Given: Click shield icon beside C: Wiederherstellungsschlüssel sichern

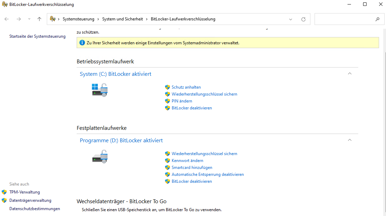Looking at the screenshot, I should pyautogui.click(x=168, y=94).
